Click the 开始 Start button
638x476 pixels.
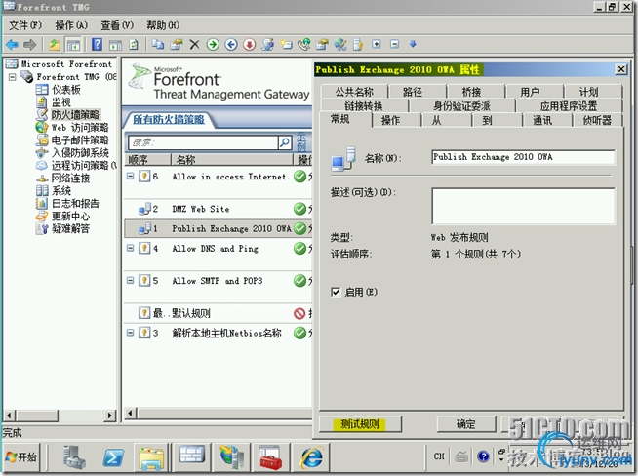pos(21,456)
